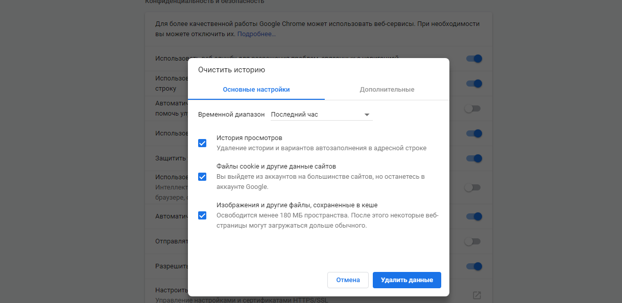
Task: Toggle the switch for the row ending with строку
Action: pos(473,84)
